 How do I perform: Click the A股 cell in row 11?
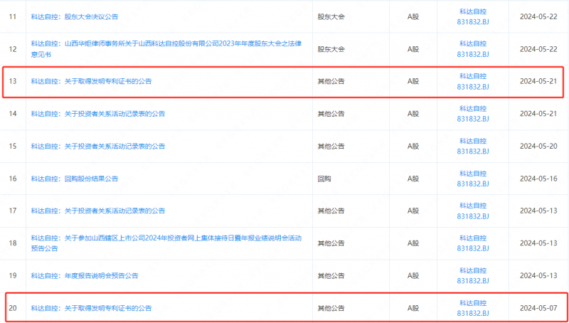(413, 16)
